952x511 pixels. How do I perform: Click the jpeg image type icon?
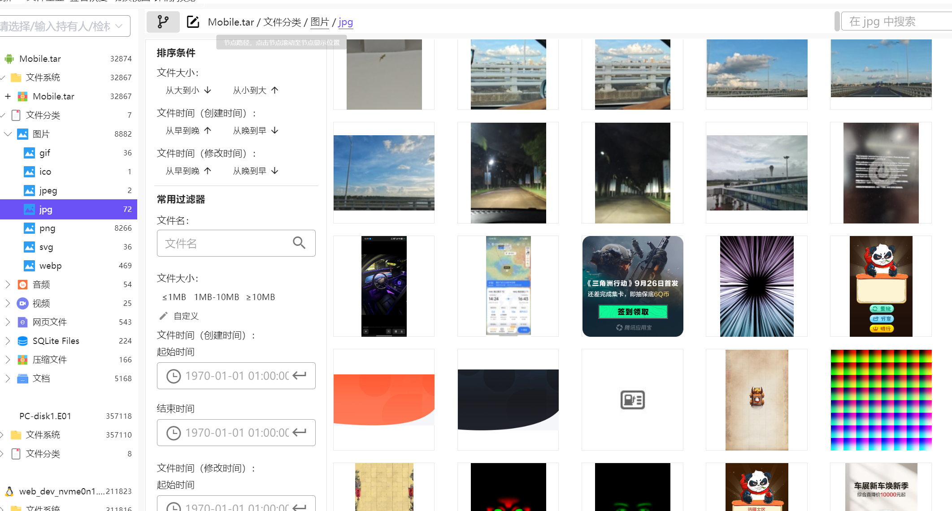29,190
